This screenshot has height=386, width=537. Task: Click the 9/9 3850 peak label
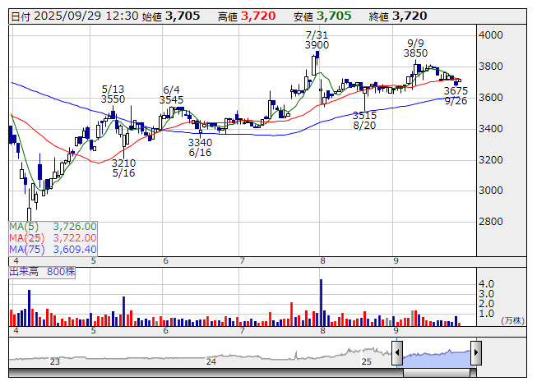[415, 47]
